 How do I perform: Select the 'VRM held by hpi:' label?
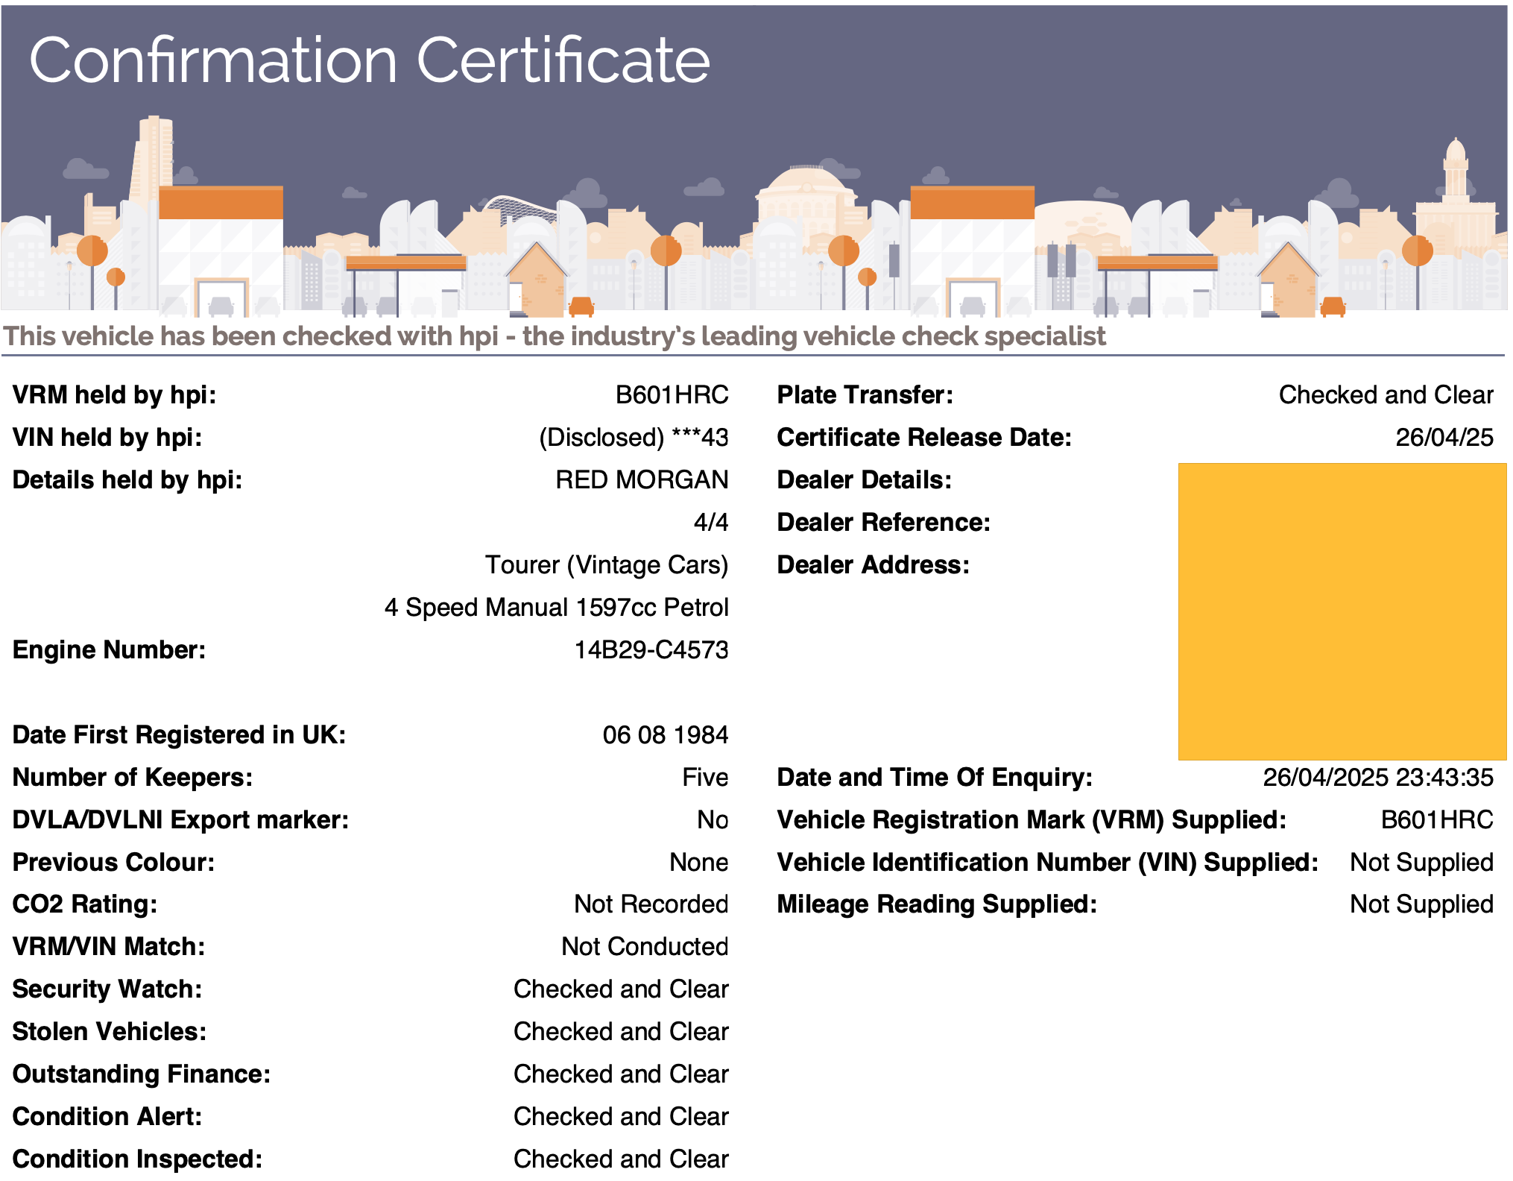pos(114,394)
